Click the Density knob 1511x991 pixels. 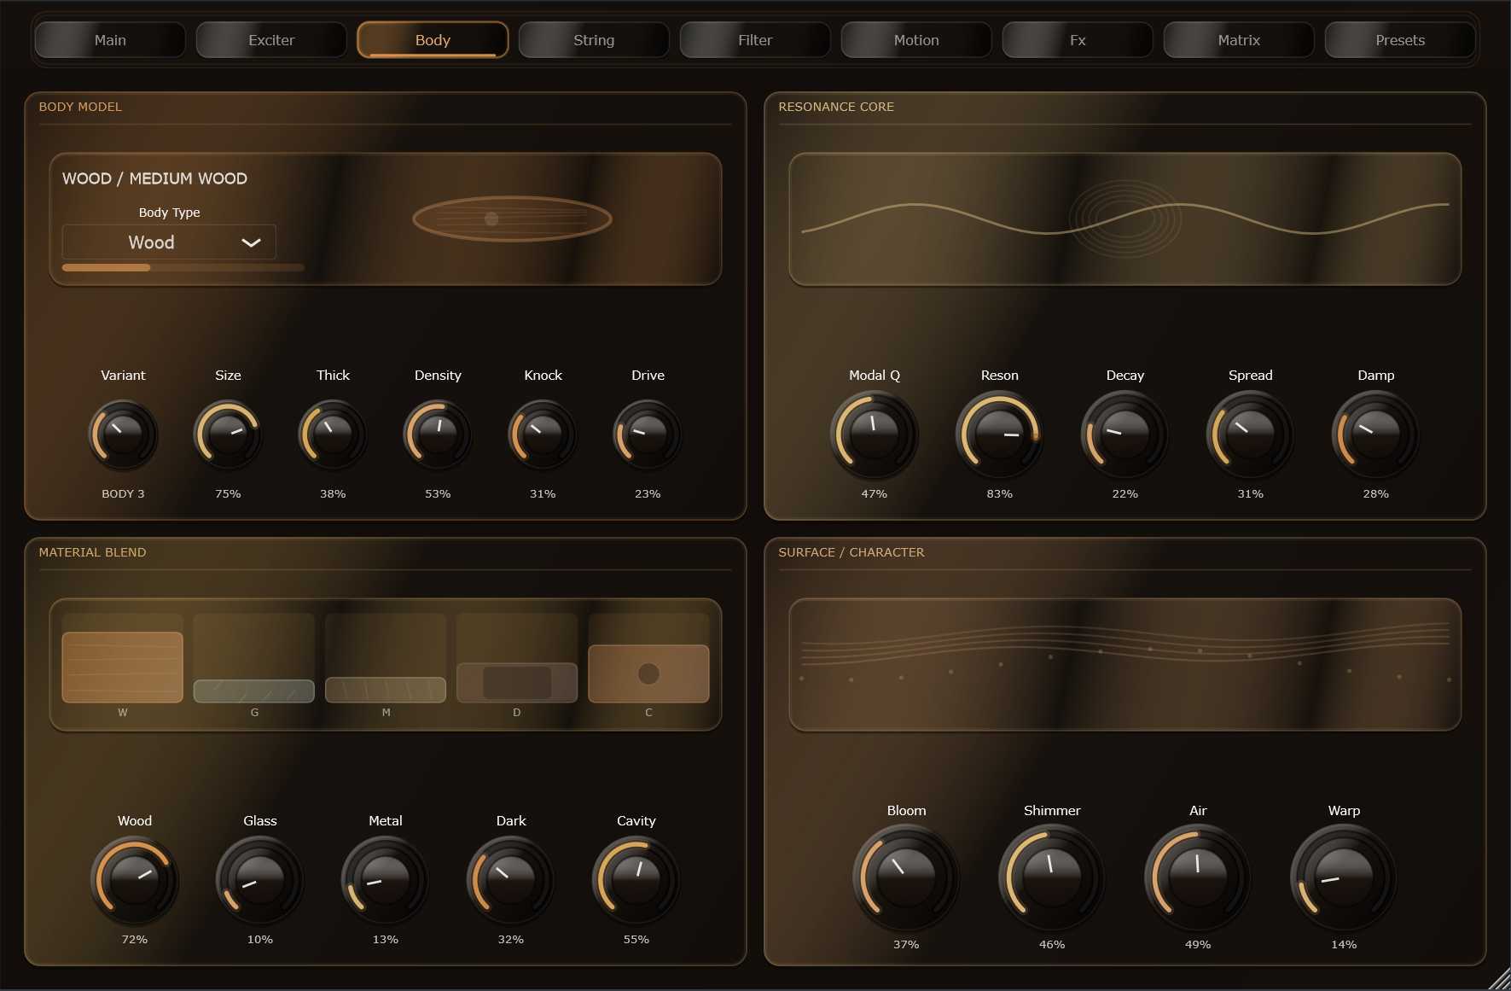click(438, 434)
